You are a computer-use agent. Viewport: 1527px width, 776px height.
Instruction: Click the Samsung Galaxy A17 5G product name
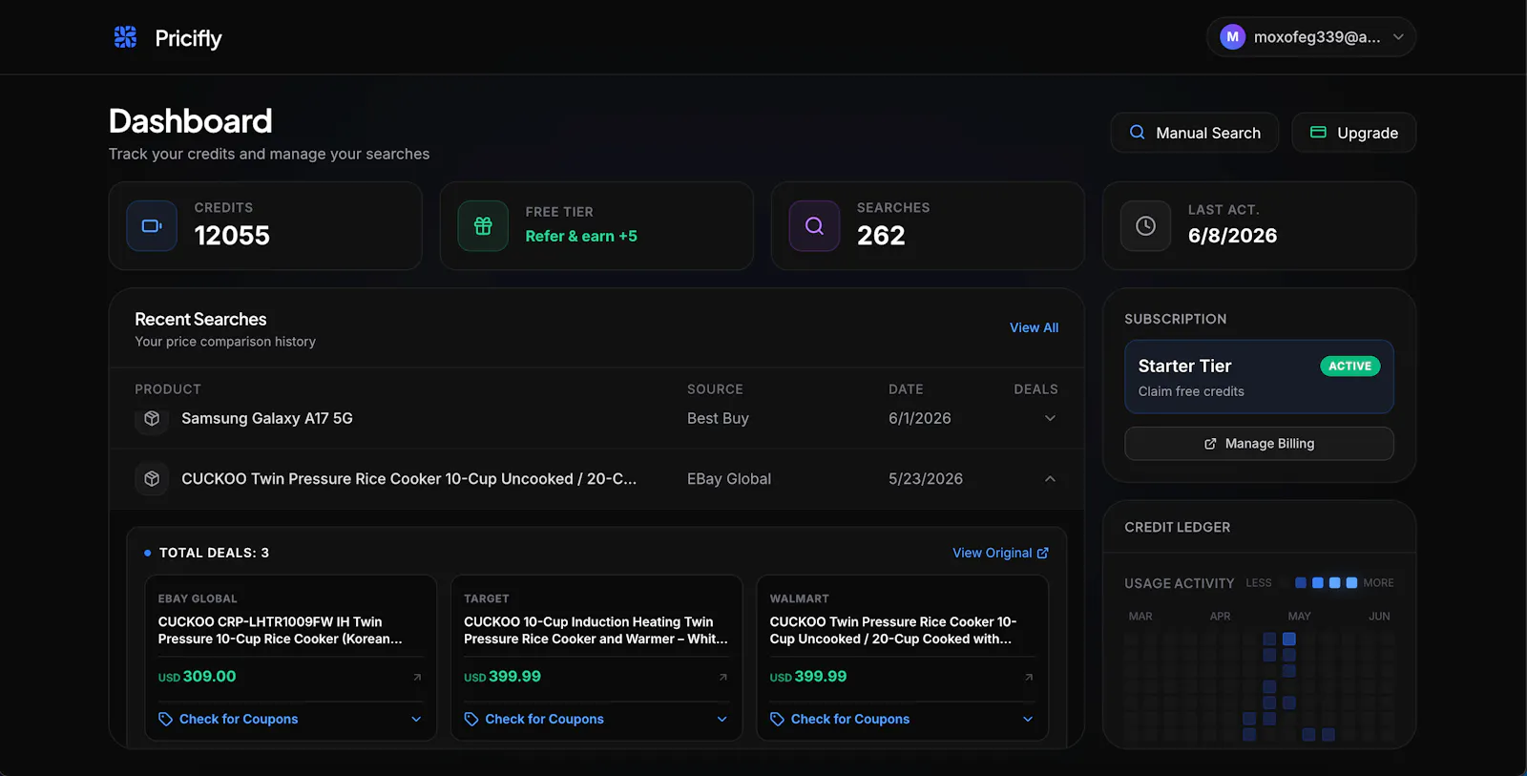(x=267, y=418)
